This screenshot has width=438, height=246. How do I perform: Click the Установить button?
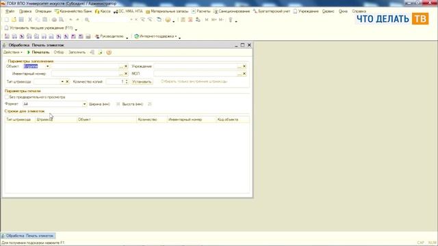(x=142, y=82)
